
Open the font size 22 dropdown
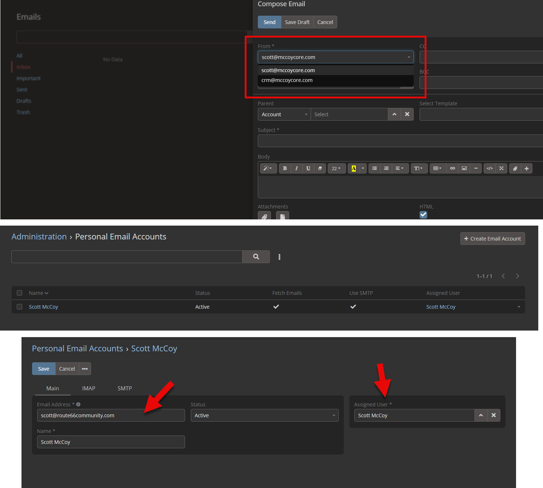(x=336, y=168)
